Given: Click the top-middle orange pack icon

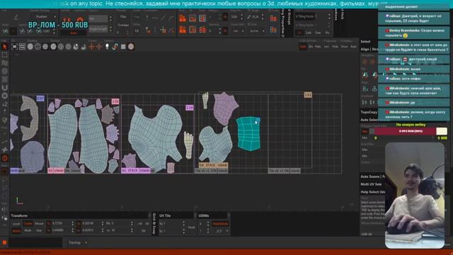Looking at the screenshot, I should coord(193,18).
